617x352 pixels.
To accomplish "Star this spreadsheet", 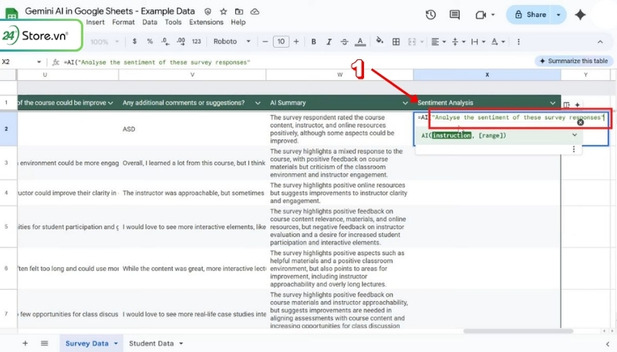I will click(x=224, y=13).
